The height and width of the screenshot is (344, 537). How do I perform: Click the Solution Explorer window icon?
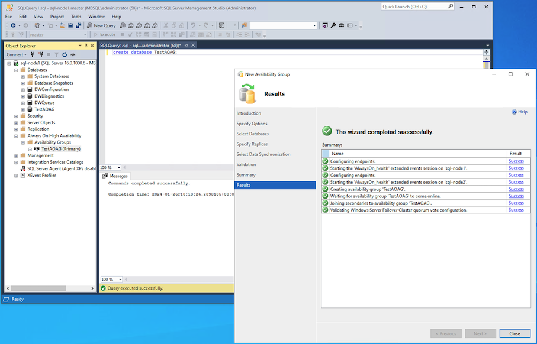click(325, 25)
